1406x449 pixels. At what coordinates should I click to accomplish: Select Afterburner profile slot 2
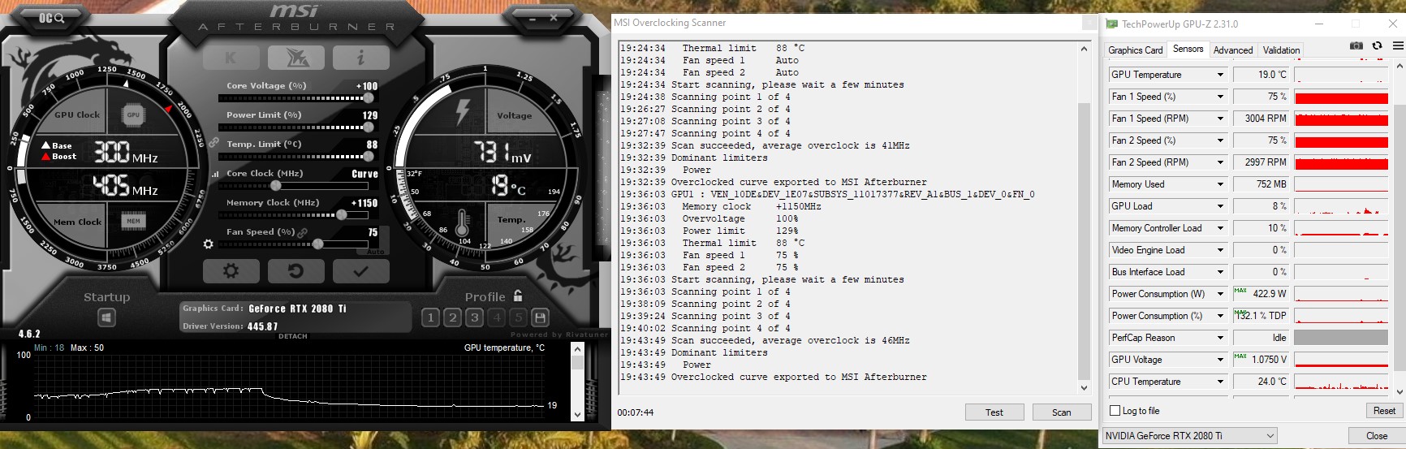click(x=453, y=317)
